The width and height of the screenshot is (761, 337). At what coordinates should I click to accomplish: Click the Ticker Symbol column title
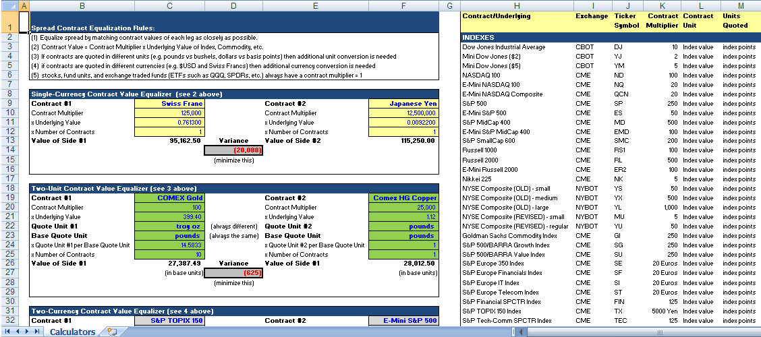627,21
